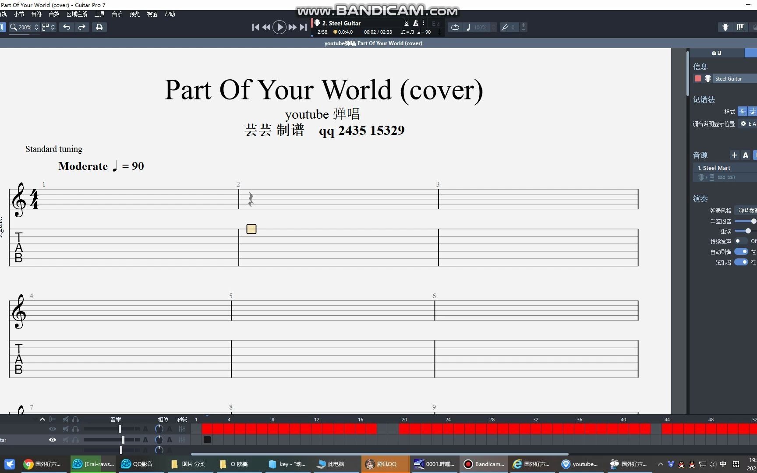The width and height of the screenshot is (757, 473).
Task: Open the fretboard view guitar icon
Action: [725, 27]
